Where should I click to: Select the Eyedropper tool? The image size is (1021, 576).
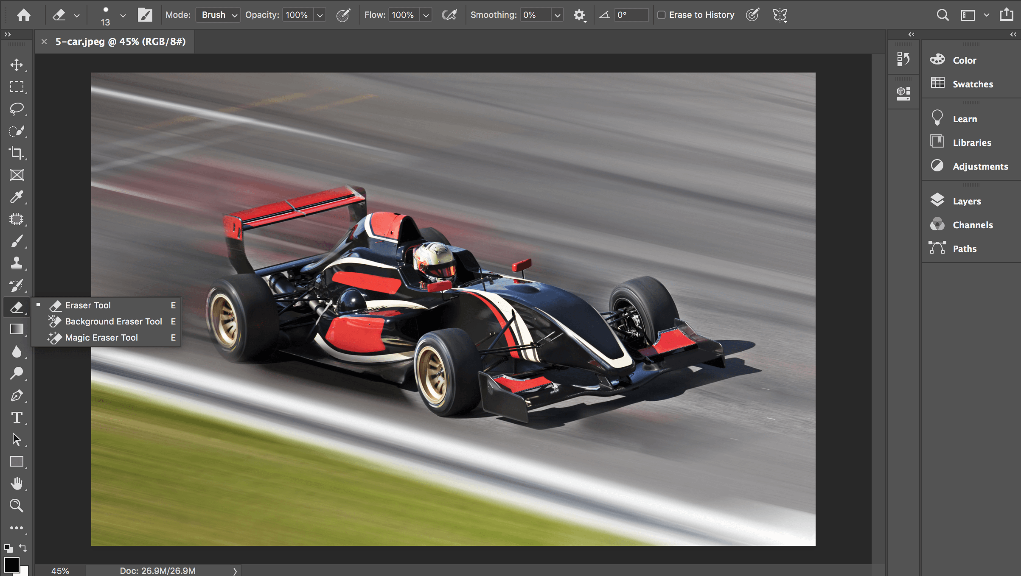(17, 197)
